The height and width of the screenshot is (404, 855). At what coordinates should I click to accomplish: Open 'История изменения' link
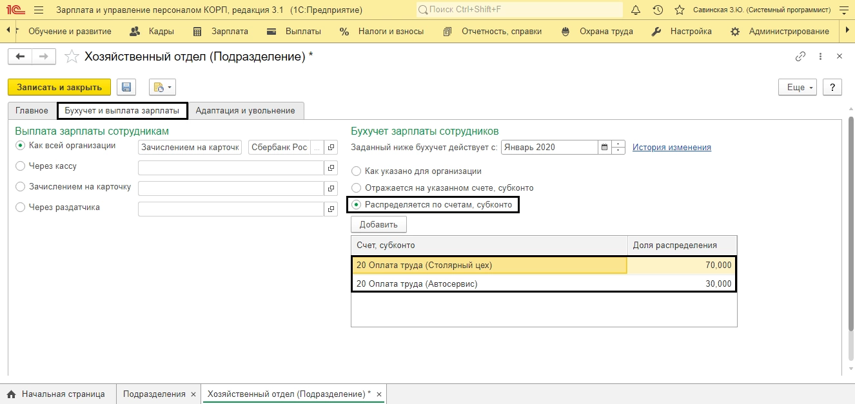click(671, 147)
